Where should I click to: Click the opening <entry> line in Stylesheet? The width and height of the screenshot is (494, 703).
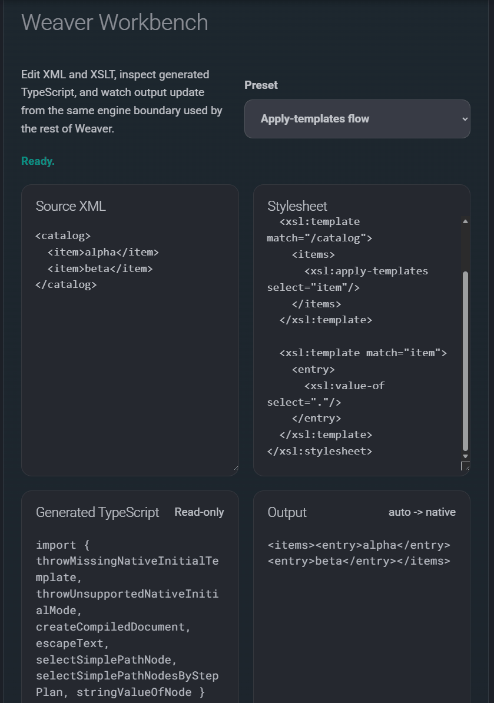click(313, 369)
